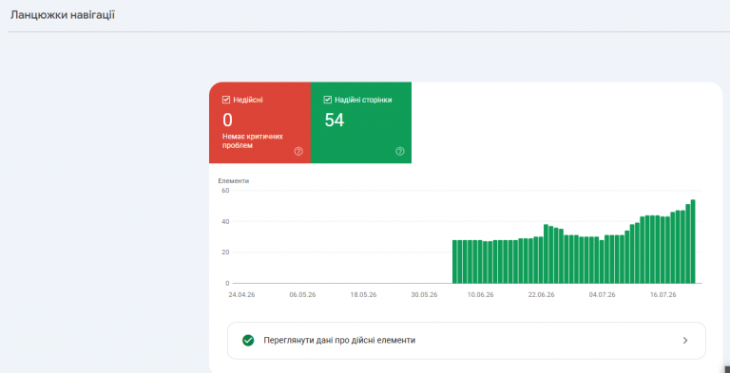Click help icon in green Надійні сторінки card
This screenshot has width=730, height=373.
(x=400, y=151)
